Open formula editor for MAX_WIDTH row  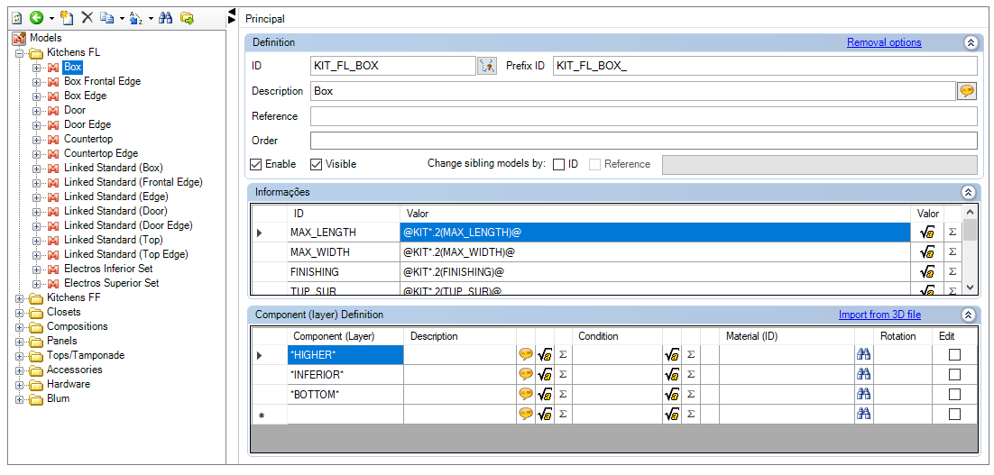click(x=927, y=252)
